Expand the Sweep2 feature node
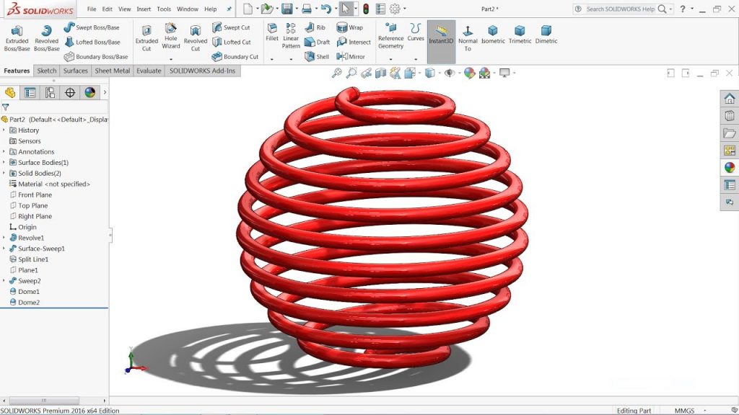This screenshot has height=415, width=739. coord(4,281)
